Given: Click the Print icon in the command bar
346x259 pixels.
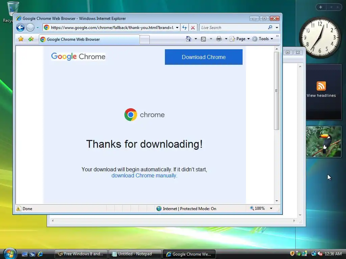Looking at the screenshot, I should pyautogui.click(x=219, y=39).
